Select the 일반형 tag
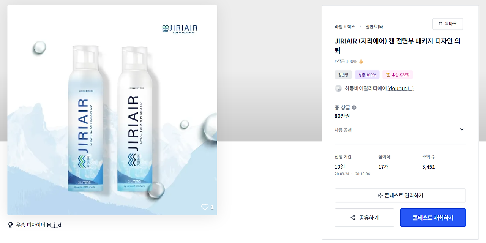Image resolution: width=486 pixels, height=243 pixels. coord(343,75)
